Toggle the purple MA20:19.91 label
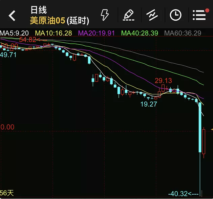This screenshot has width=213, height=199. [x=97, y=33]
